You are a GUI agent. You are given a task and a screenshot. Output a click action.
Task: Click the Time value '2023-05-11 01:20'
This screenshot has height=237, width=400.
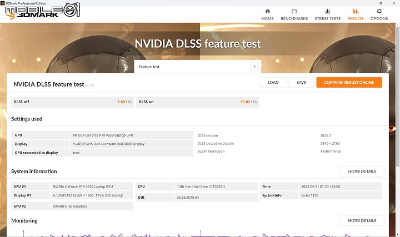pyautogui.click(x=321, y=186)
